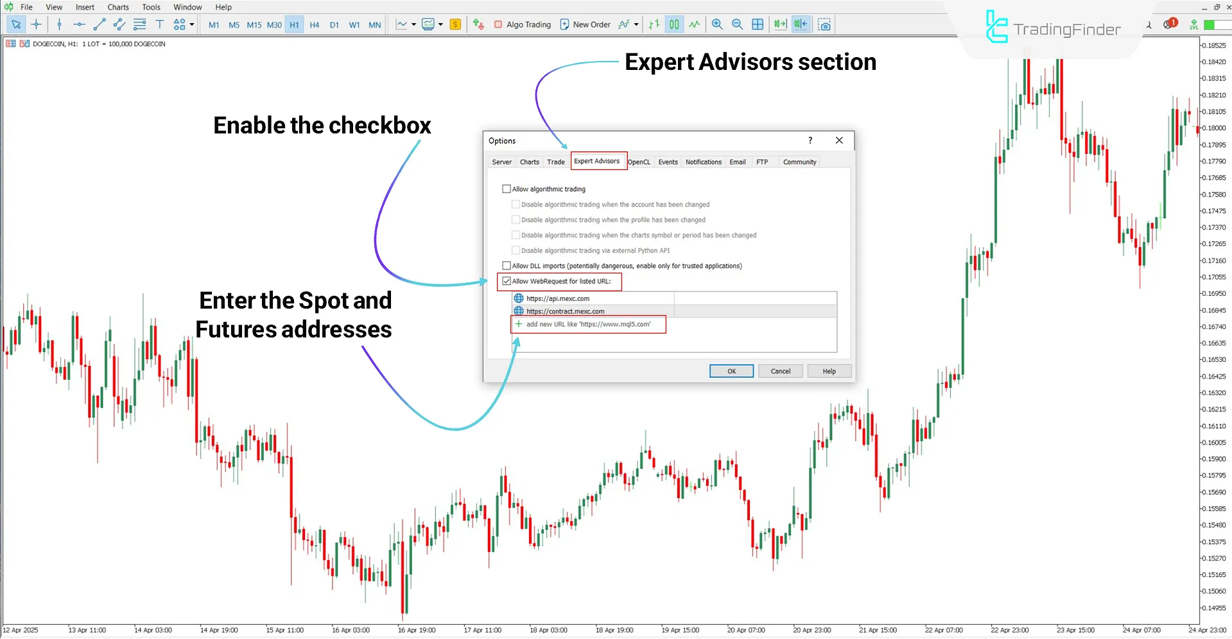This screenshot has width=1232, height=639.
Task: Click Cancel in Options dialog
Action: (x=780, y=371)
